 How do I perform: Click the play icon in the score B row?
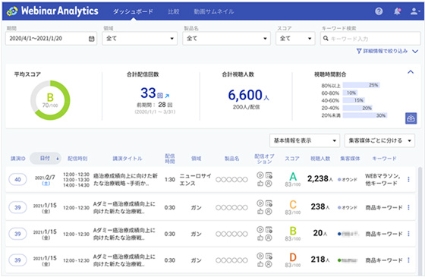tap(260, 229)
